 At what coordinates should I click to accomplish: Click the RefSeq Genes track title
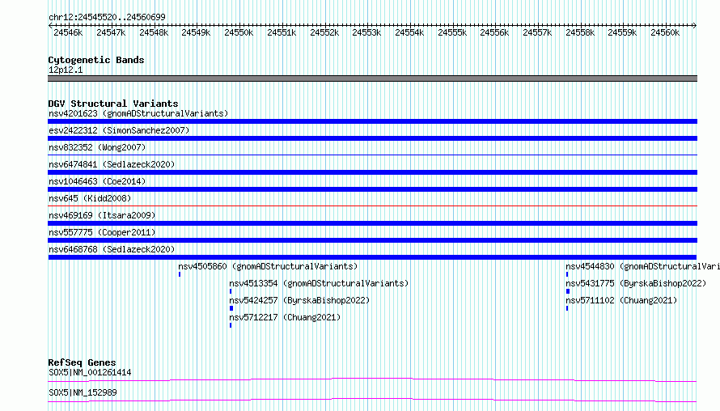82,362
